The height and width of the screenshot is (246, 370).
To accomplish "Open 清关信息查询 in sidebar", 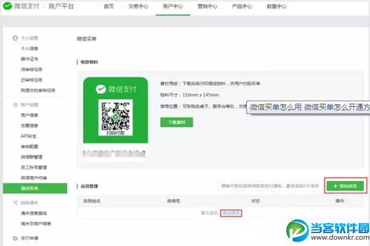I will [34, 213].
